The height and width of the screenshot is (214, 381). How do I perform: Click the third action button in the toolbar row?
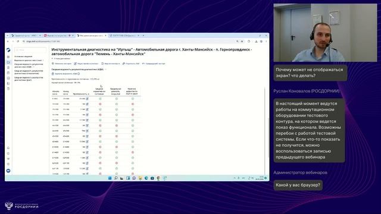(111, 64)
